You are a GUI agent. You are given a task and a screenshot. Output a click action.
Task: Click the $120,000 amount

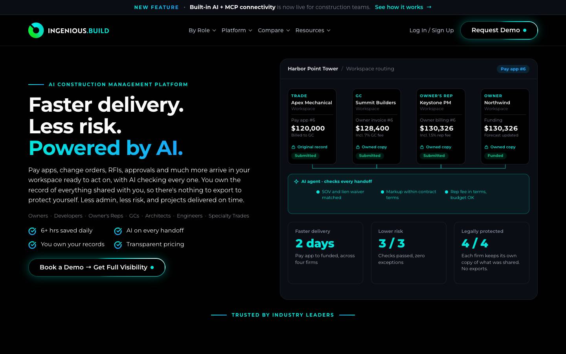click(308, 128)
